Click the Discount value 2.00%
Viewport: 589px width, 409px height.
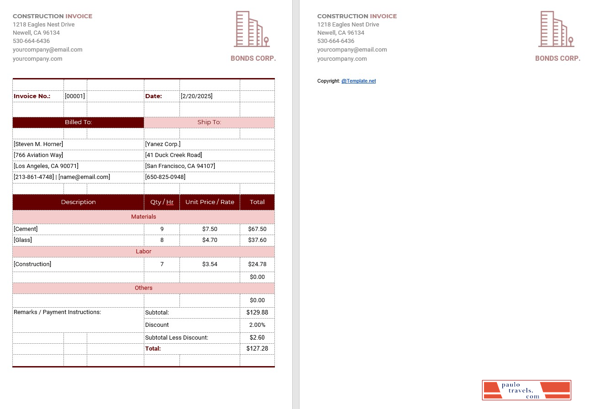258,325
